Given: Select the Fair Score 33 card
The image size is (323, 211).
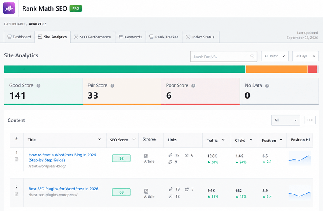Looking at the screenshot, I should click(122, 91).
